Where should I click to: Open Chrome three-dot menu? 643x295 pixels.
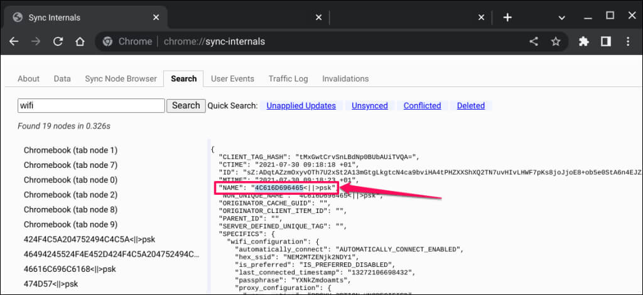pos(628,42)
